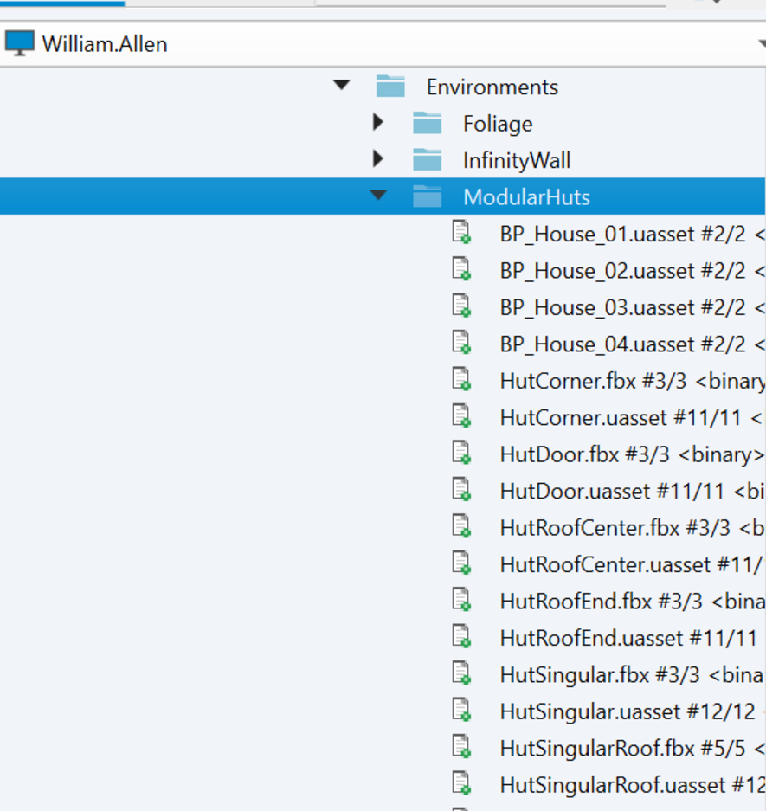The height and width of the screenshot is (811, 766).
Task: Select file HutSingularRoof.uasset
Action: [x=613, y=785]
